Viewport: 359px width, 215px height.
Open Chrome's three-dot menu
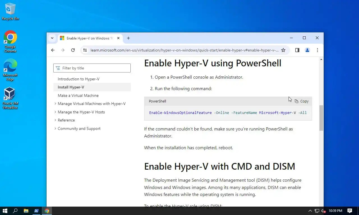pos(317,50)
